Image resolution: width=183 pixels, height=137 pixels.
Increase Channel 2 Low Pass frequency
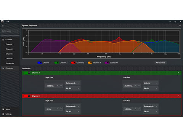pyautogui.click(x=136, y=86)
